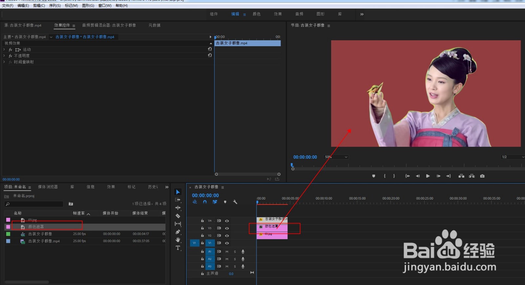
Task: Click the green label swatch of 古装女子群像 sequence
Action: pos(8,234)
